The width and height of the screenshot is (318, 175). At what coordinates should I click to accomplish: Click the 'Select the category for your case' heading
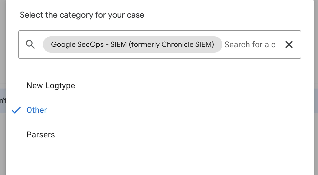click(x=82, y=15)
